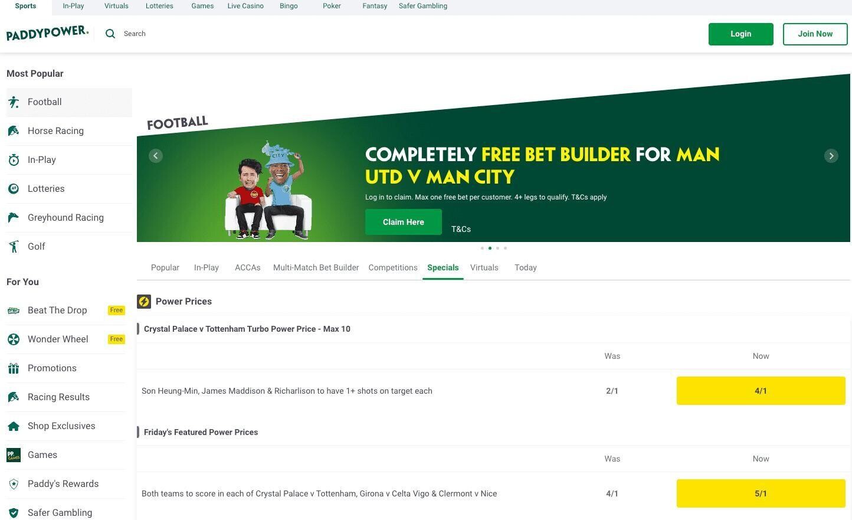The width and height of the screenshot is (852, 520).
Task: Click the In-Play stopwatch icon in sidebar
Action: (x=14, y=160)
